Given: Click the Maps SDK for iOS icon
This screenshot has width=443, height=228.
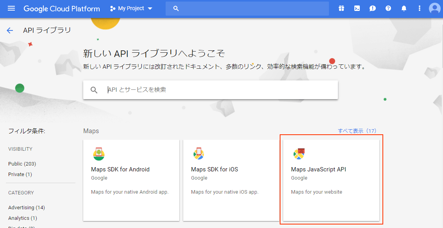Looking at the screenshot, I should click(x=198, y=153).
